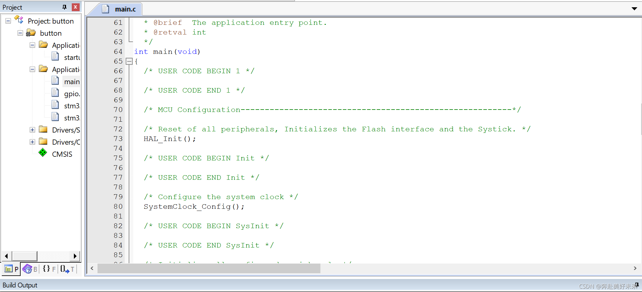This screenshot has width=642, height=292.
Task: Click the MCU Configuration comment line
Action: tap(332, 110)
